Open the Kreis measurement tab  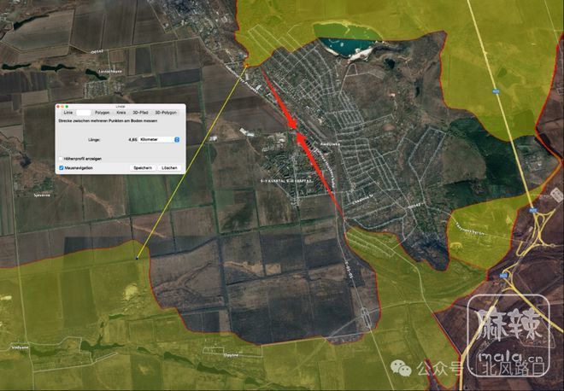point(121,112)
